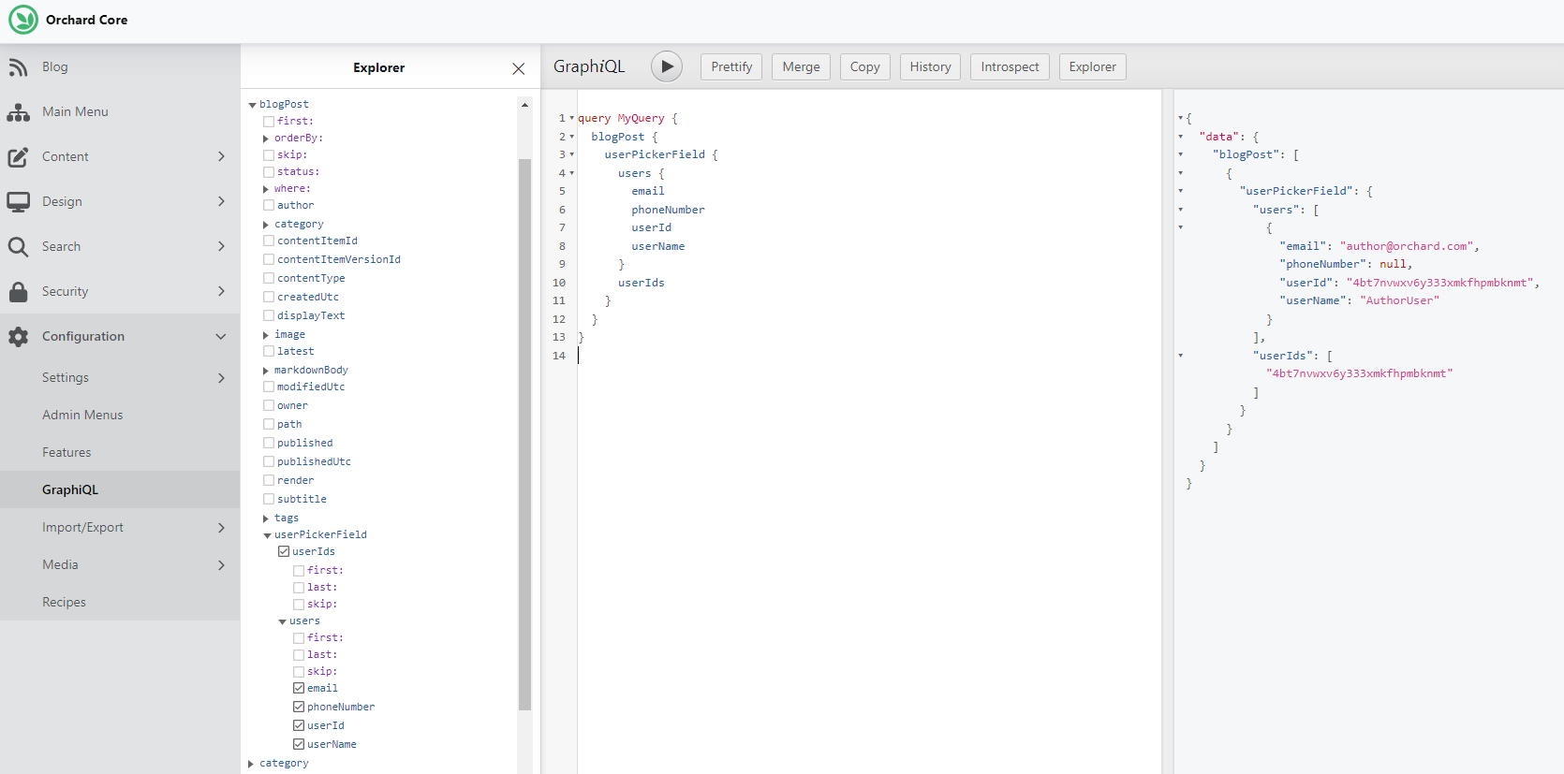The width and height of the screenshot is (1564, 774).
Task: Open the History panel button
Action: [x=930, y=67]
